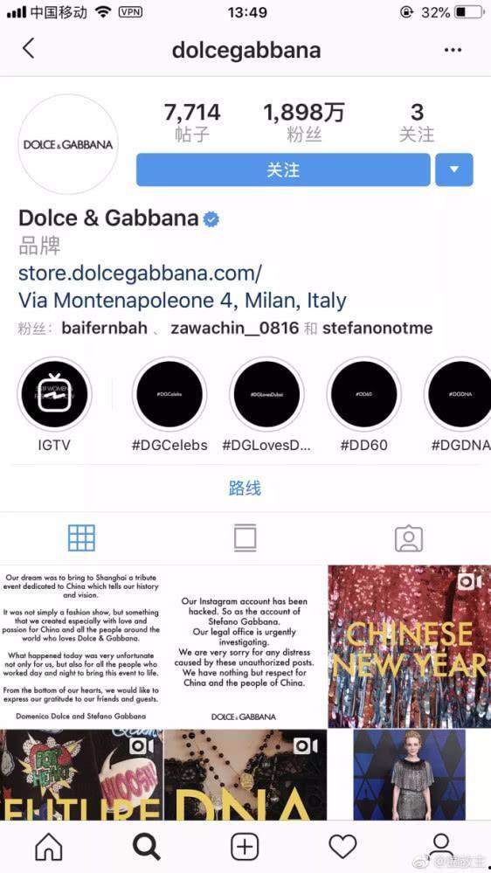
Task: Open the heart activity icon
Action: point(342,847)
